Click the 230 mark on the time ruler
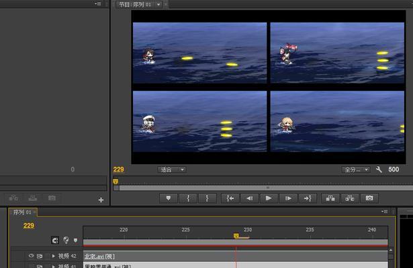The height and width of the screenshot is (268, 413). pos(248,230)
